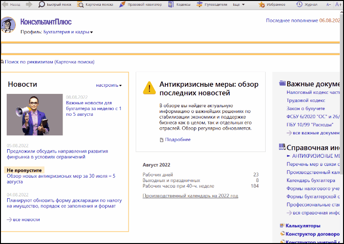This screenshot has height=244, width=344.
Task: Open Путеводители signpost icon
Action: point(199,4)
